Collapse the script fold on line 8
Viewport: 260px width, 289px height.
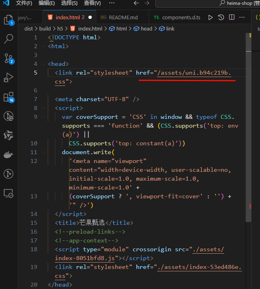click(43, 108)
